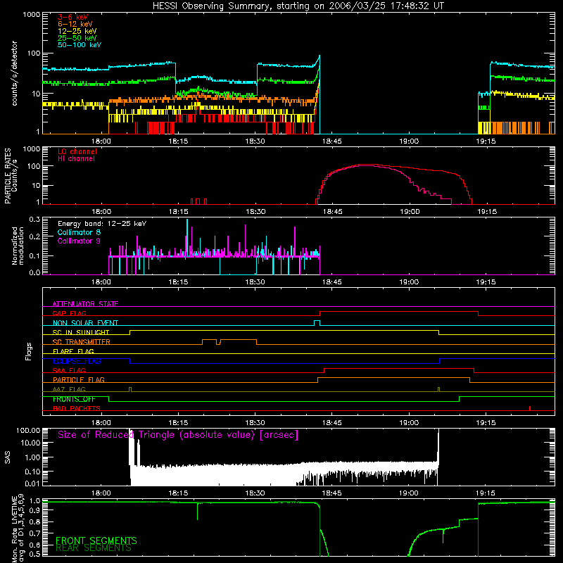Click the Energy band: 12-25 keV label
The image size is (563, 563).
click(102, 224)
